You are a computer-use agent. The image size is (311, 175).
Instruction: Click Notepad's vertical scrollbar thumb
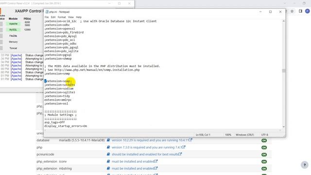click(284, 71)
